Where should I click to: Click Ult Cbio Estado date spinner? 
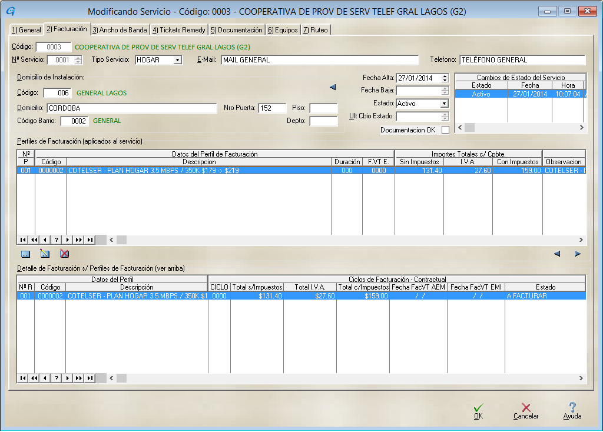click(x=445, y=117)
